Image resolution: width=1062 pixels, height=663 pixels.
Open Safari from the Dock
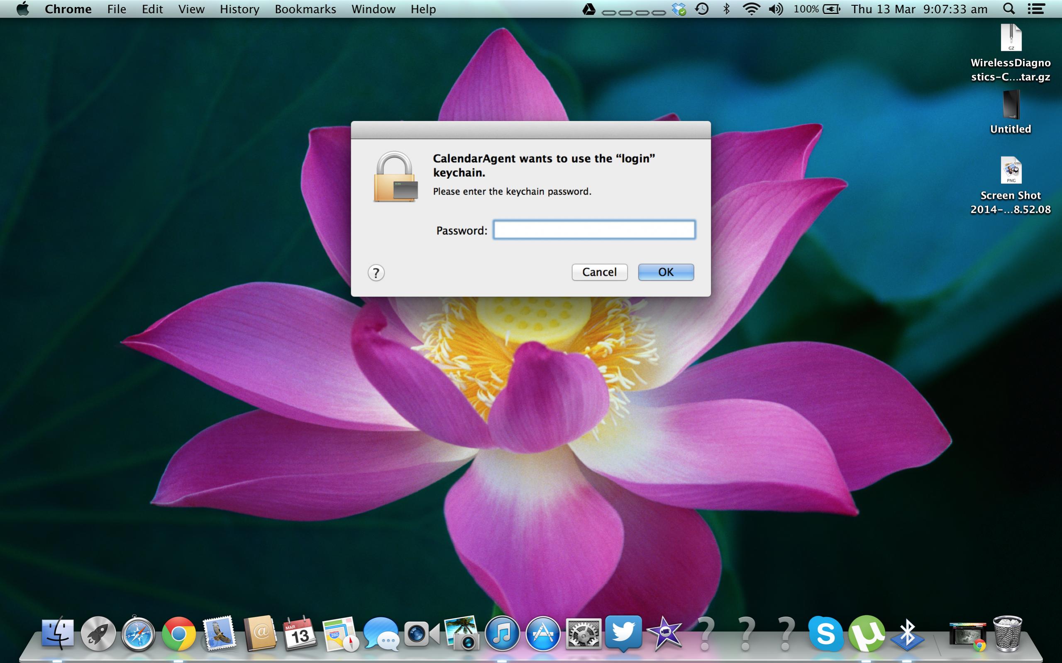(x=138, y=634)
